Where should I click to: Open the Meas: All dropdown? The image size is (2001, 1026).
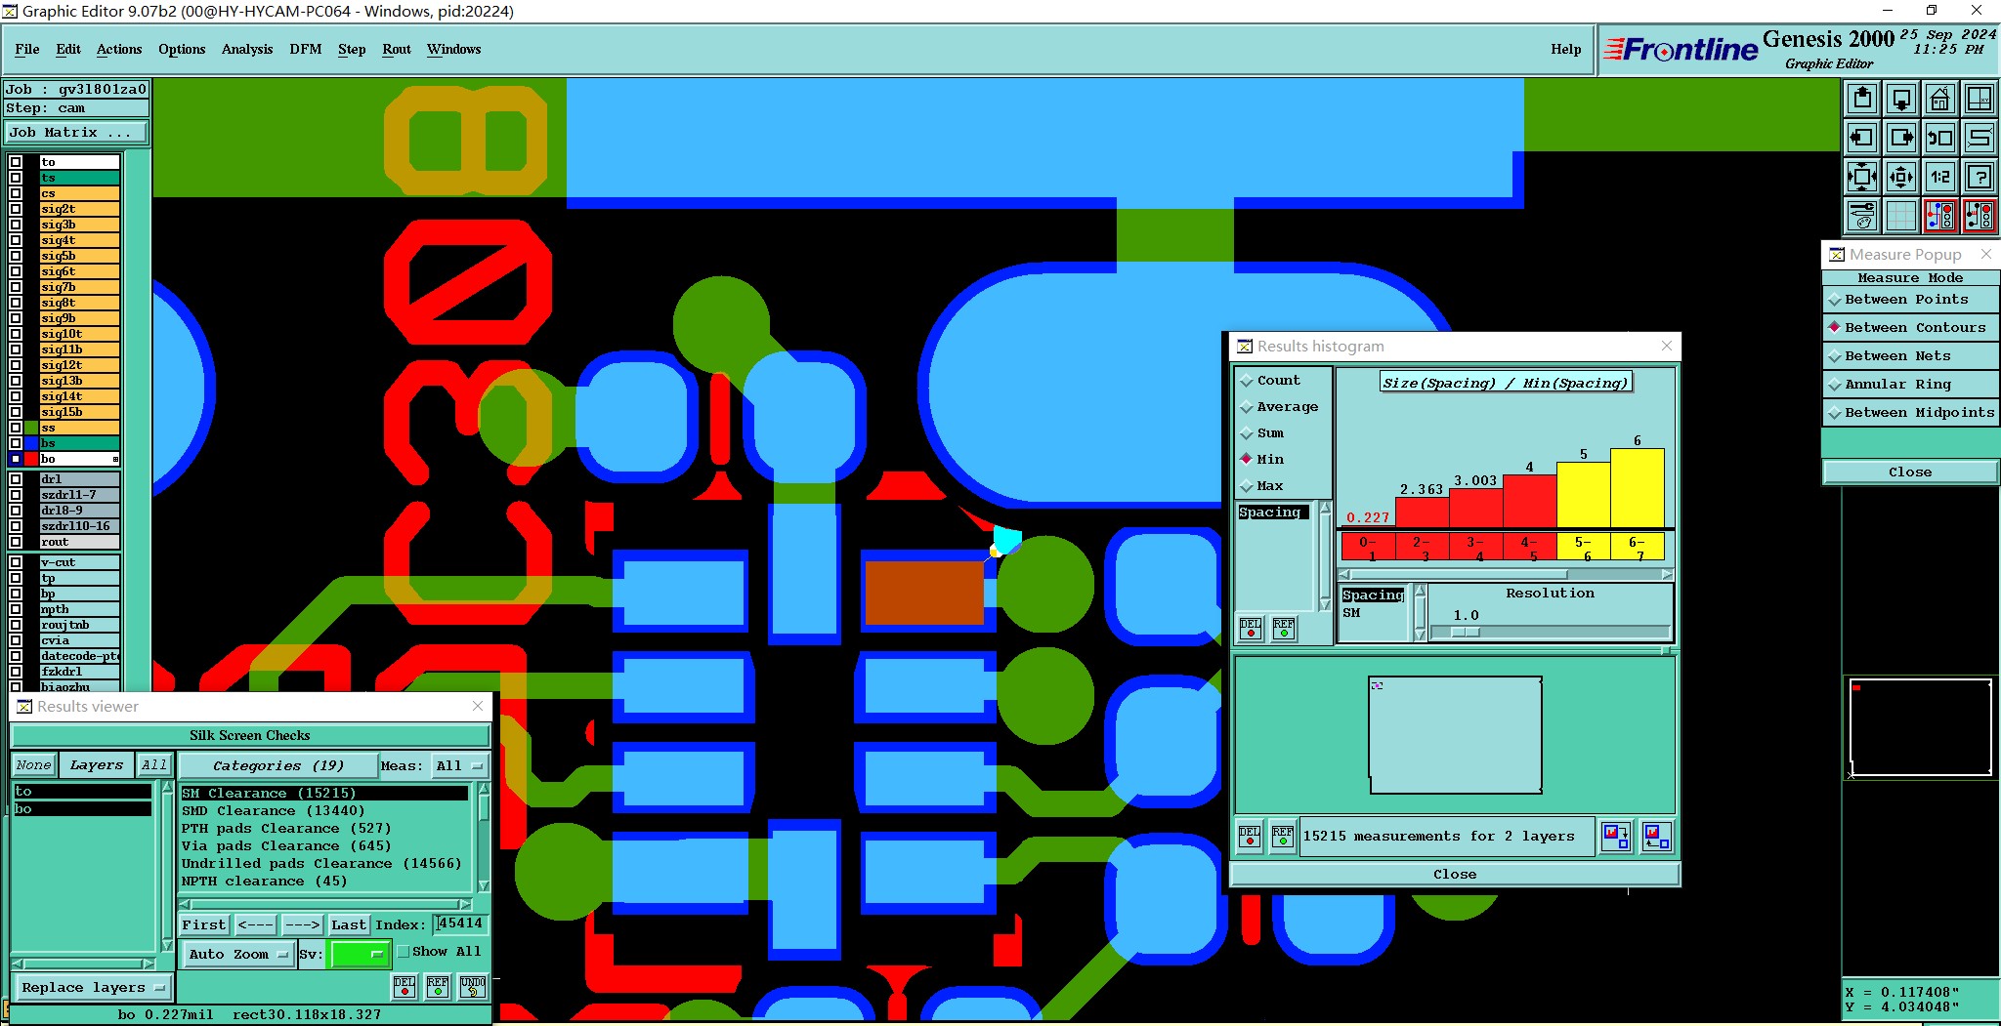tap(459, 766)
